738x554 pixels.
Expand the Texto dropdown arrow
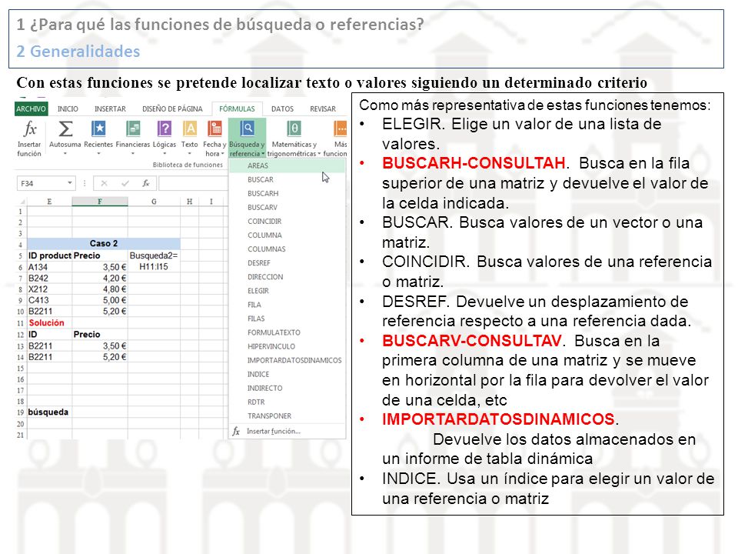[x=190, y=154]
